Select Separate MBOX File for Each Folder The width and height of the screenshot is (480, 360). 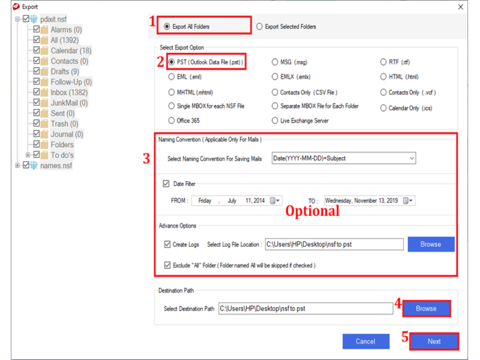[275, 106]
